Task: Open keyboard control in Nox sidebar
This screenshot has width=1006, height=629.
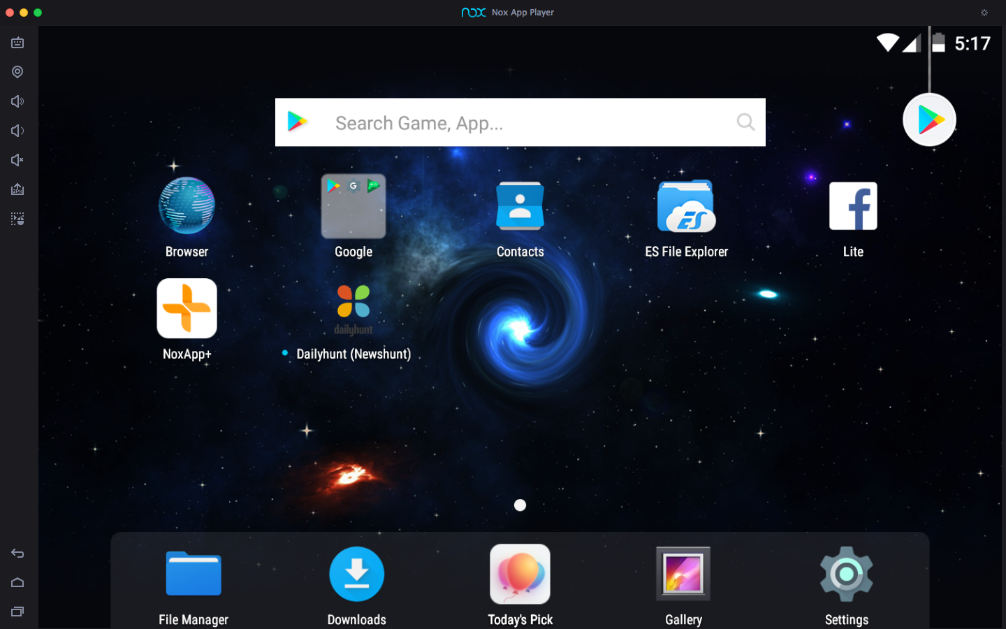Action: click(17, 43)
